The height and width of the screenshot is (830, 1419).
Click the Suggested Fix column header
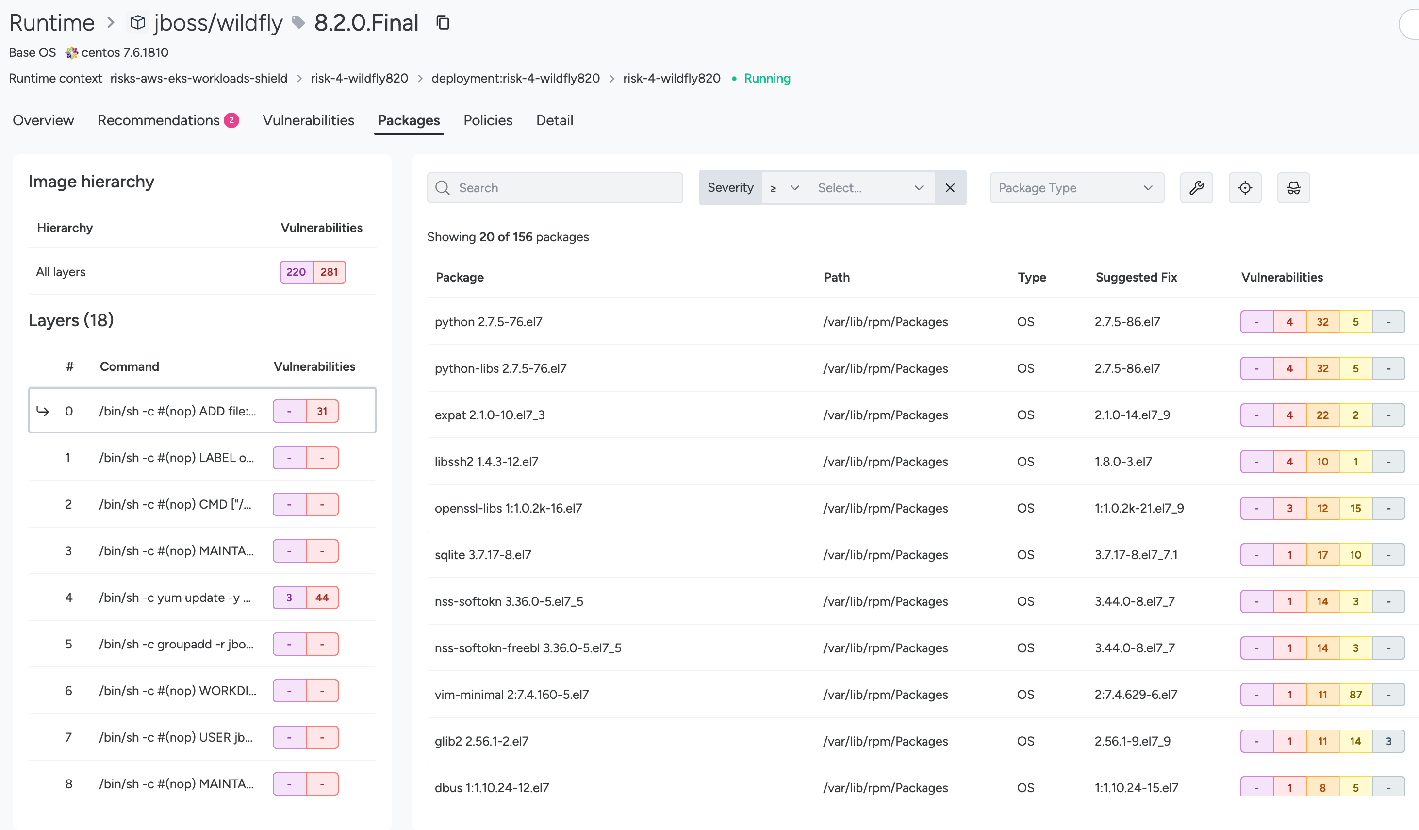click(1136, 277)
